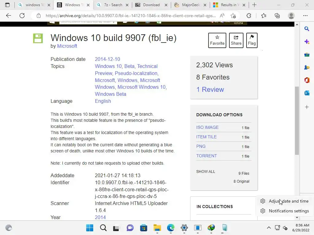Screen dimensions: 314x235
Task: Open the sidebar Microsoft Office icon
Action: (x=307, y=80)
